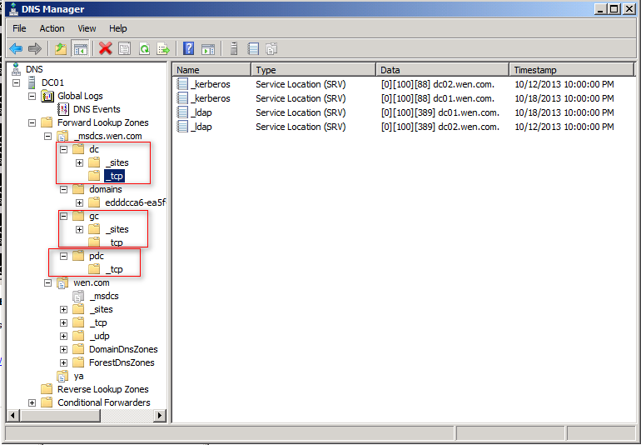Collapse the DC01 server node
The image size is (641, 445).
(17, 82)
